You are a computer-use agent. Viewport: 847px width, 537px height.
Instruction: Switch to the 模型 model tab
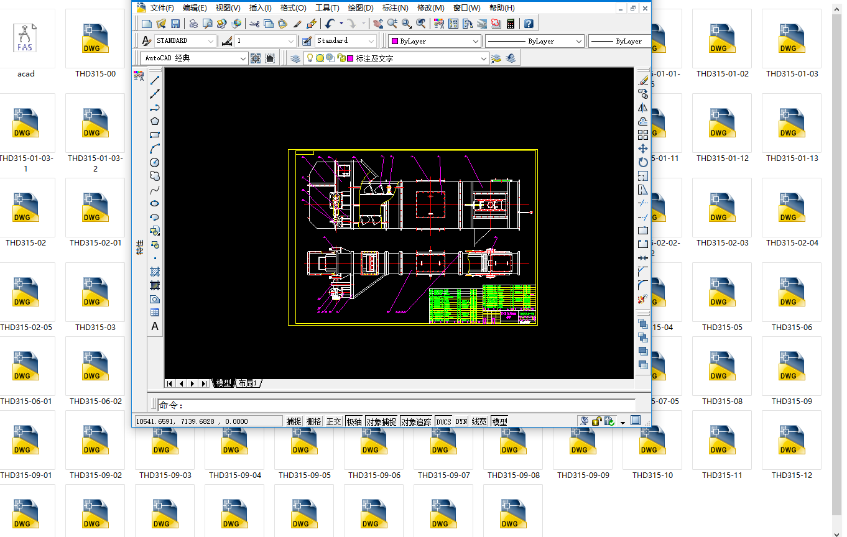(x=223, y=383)
